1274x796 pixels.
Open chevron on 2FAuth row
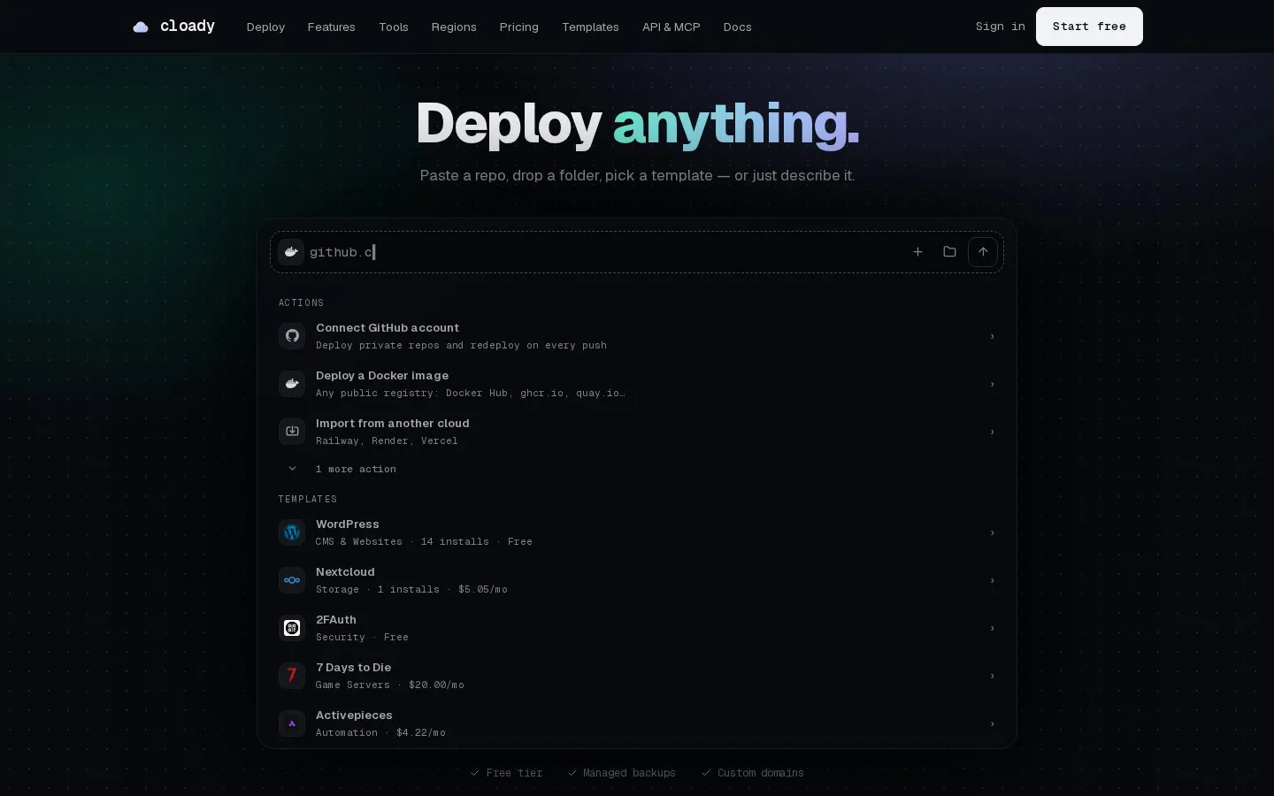(992, 628)
